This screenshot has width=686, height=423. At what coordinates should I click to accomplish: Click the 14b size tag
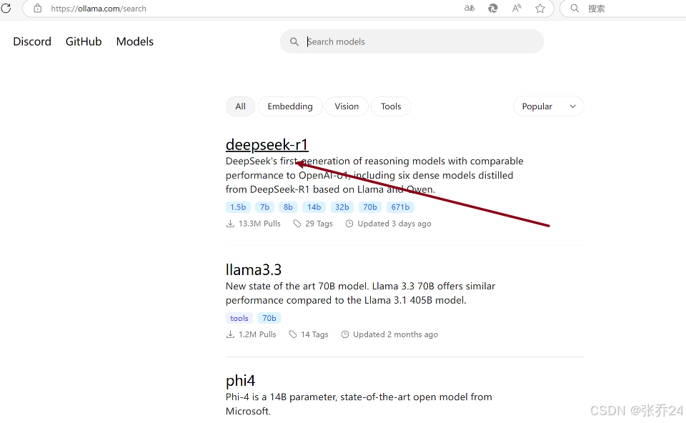coord(314,207)
